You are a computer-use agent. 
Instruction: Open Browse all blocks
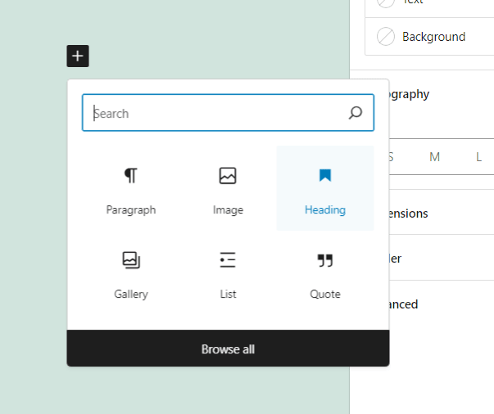click(x=228, y=349)
